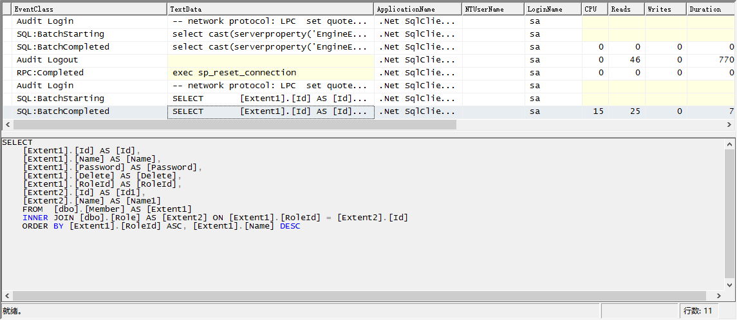
Task: Click the exec sp_reset_connection text cell
Action: tap(271, 73)
